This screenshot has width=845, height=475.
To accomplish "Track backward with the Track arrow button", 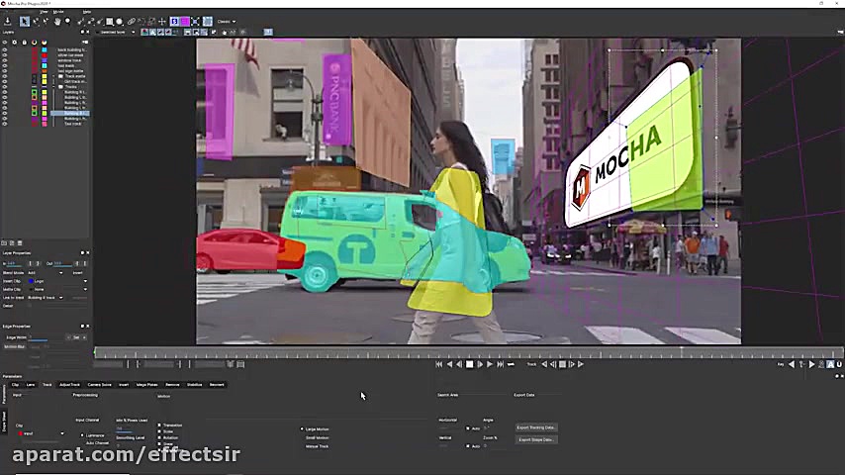I will (x=544, y=364).
